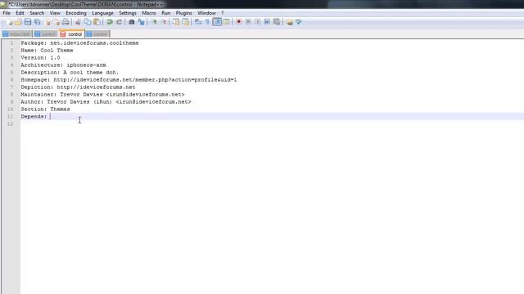This screenshot has height=294, width=524.
Task: Toggle Show All Characters paragraph icon
Action: coord(207,22)
